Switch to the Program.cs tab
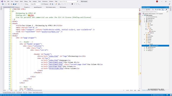 [x=27, y=7]
